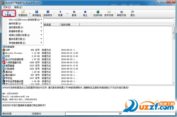
Task: Click the file list vertical scrollbar thumb
Action: pos(173,33)
